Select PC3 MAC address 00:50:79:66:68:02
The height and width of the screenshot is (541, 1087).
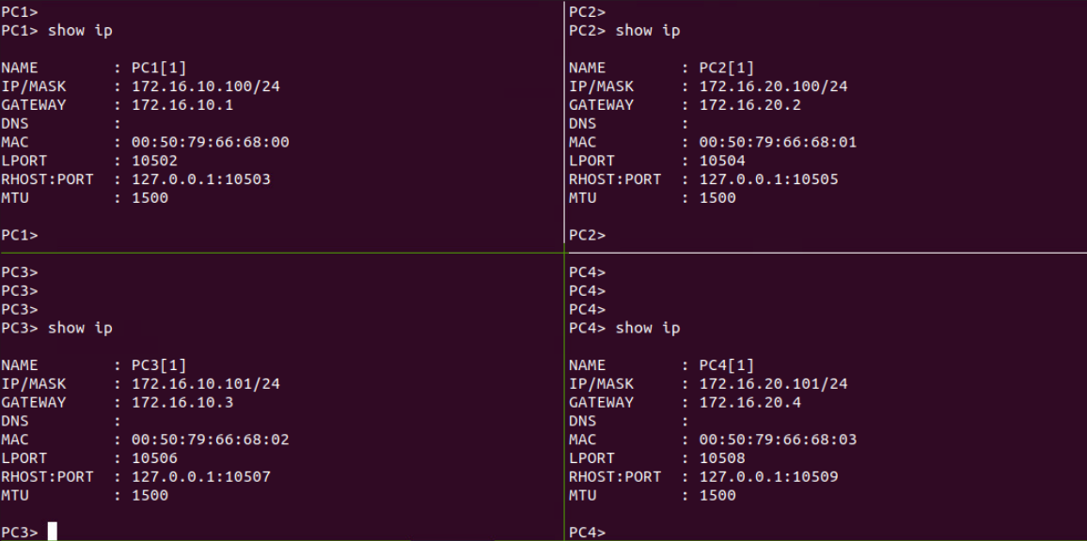[210, 440]
